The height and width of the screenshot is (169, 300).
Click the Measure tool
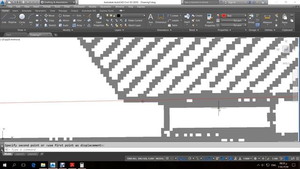click(x=267, y=19)
